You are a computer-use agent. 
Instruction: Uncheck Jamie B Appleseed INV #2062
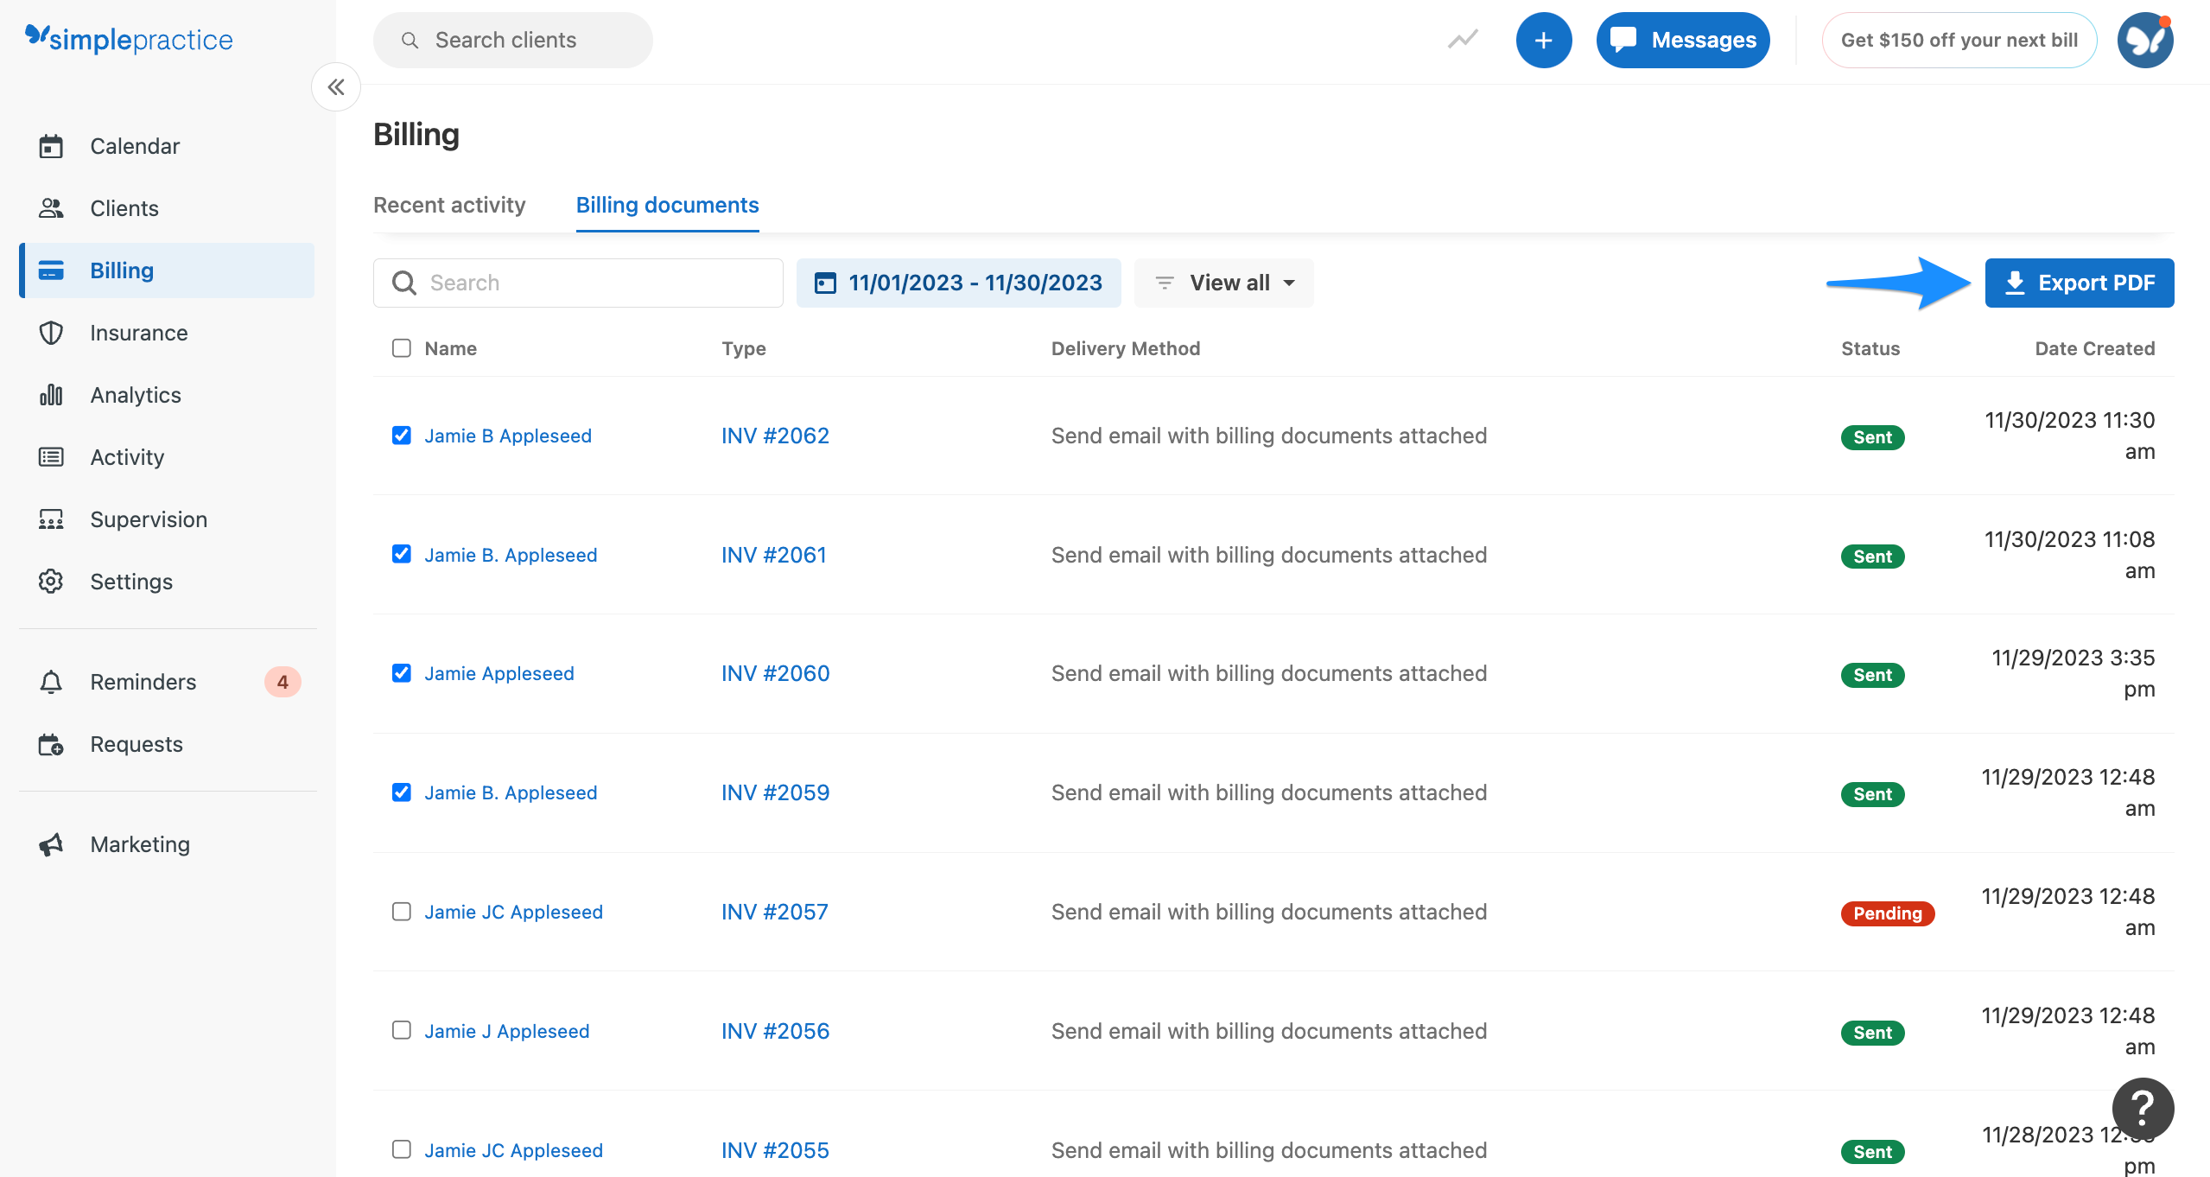(x=401, y=435)
